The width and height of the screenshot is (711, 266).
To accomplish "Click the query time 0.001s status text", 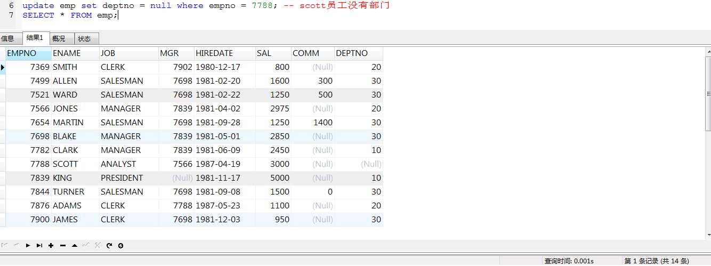I will pos(569,261).
